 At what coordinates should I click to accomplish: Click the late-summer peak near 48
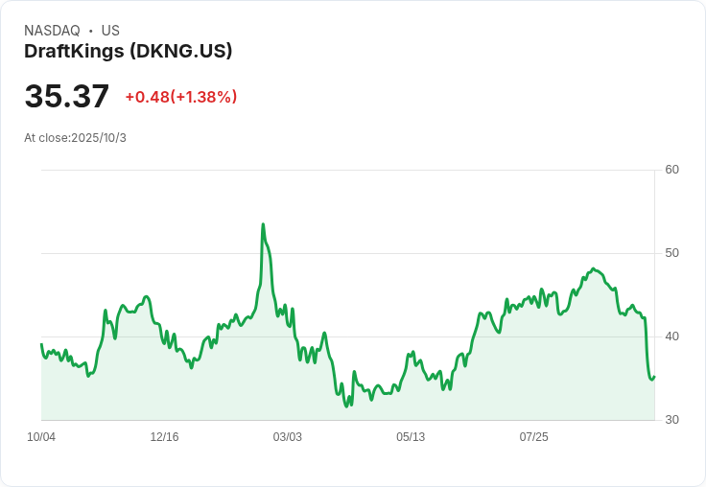click(x=594, y=268)
